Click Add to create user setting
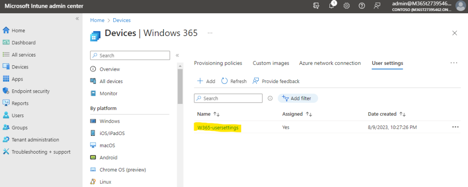The height and width of the screenshot is (187, 468). (x=206, y=81)
